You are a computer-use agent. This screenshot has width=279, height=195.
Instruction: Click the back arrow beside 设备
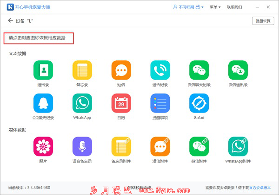[11, 20]
